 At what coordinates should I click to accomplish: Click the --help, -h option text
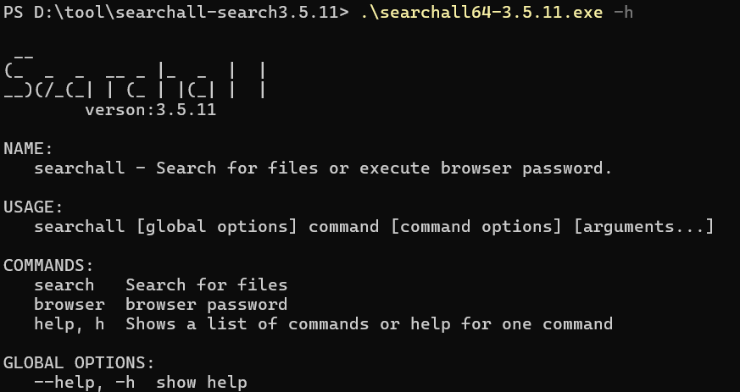pos(85,383)
